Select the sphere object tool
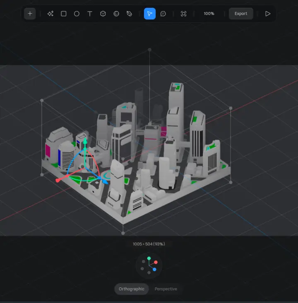This screenshot has height=303, width=298. click(116, 14)
